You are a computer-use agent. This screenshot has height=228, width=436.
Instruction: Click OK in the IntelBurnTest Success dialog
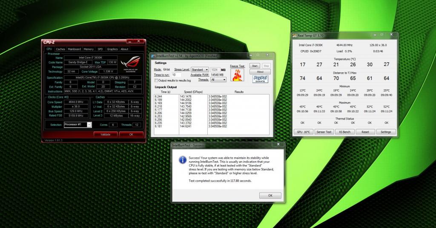(270, 196)
